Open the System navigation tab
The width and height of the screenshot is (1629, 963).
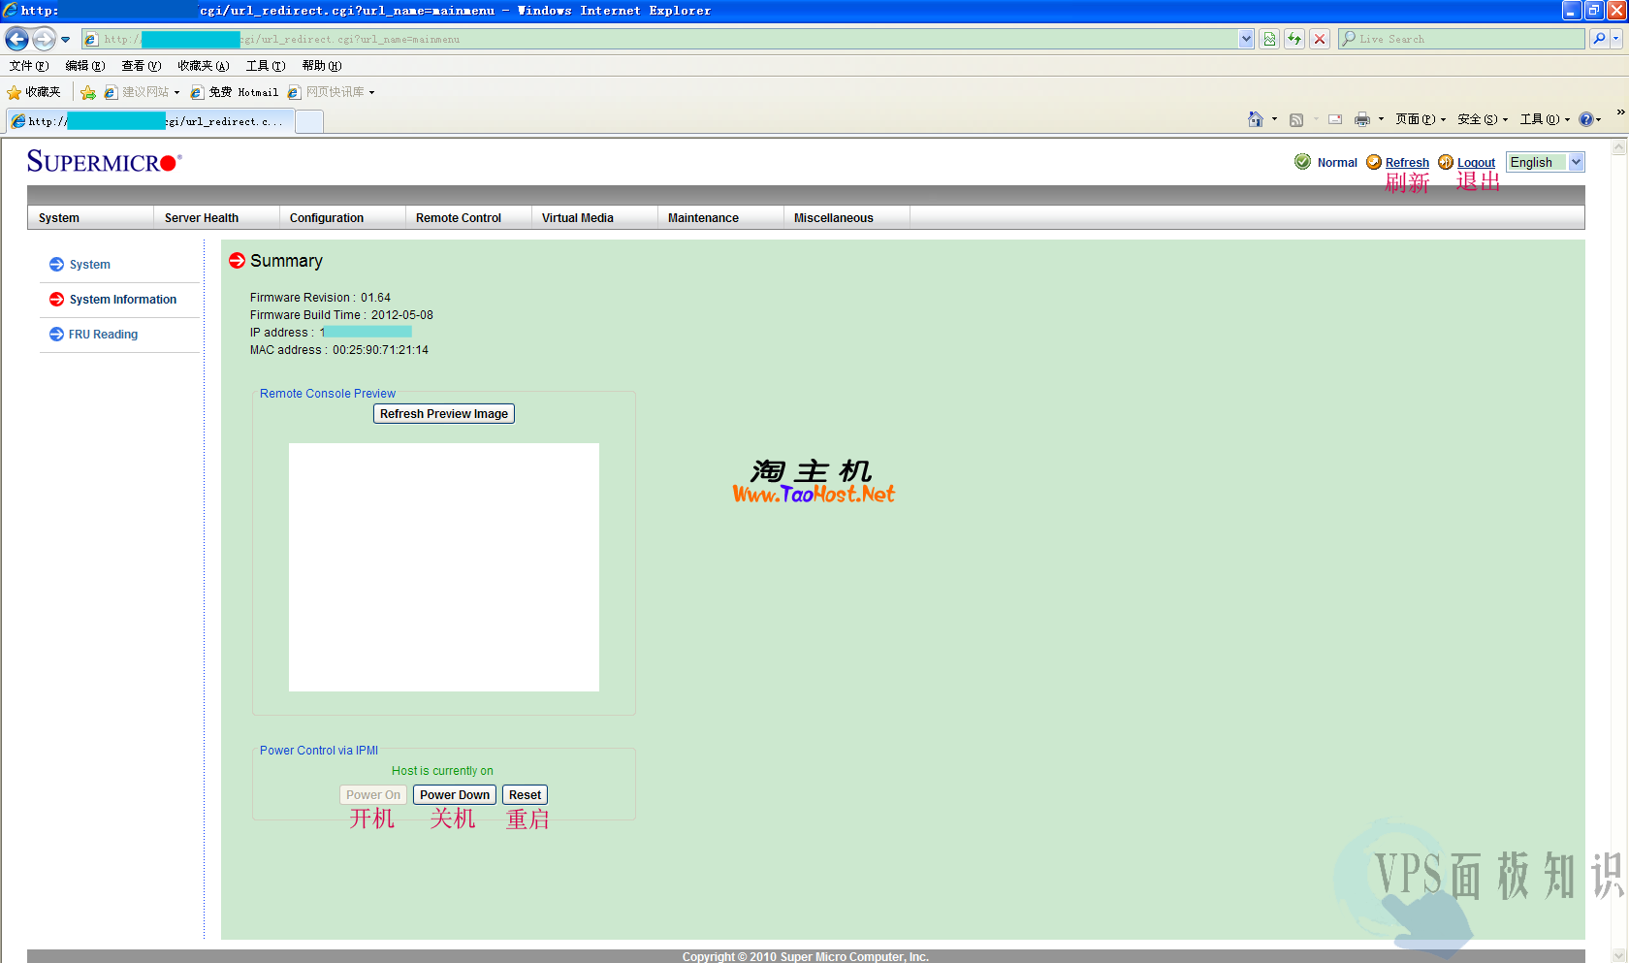pos(90,217)
